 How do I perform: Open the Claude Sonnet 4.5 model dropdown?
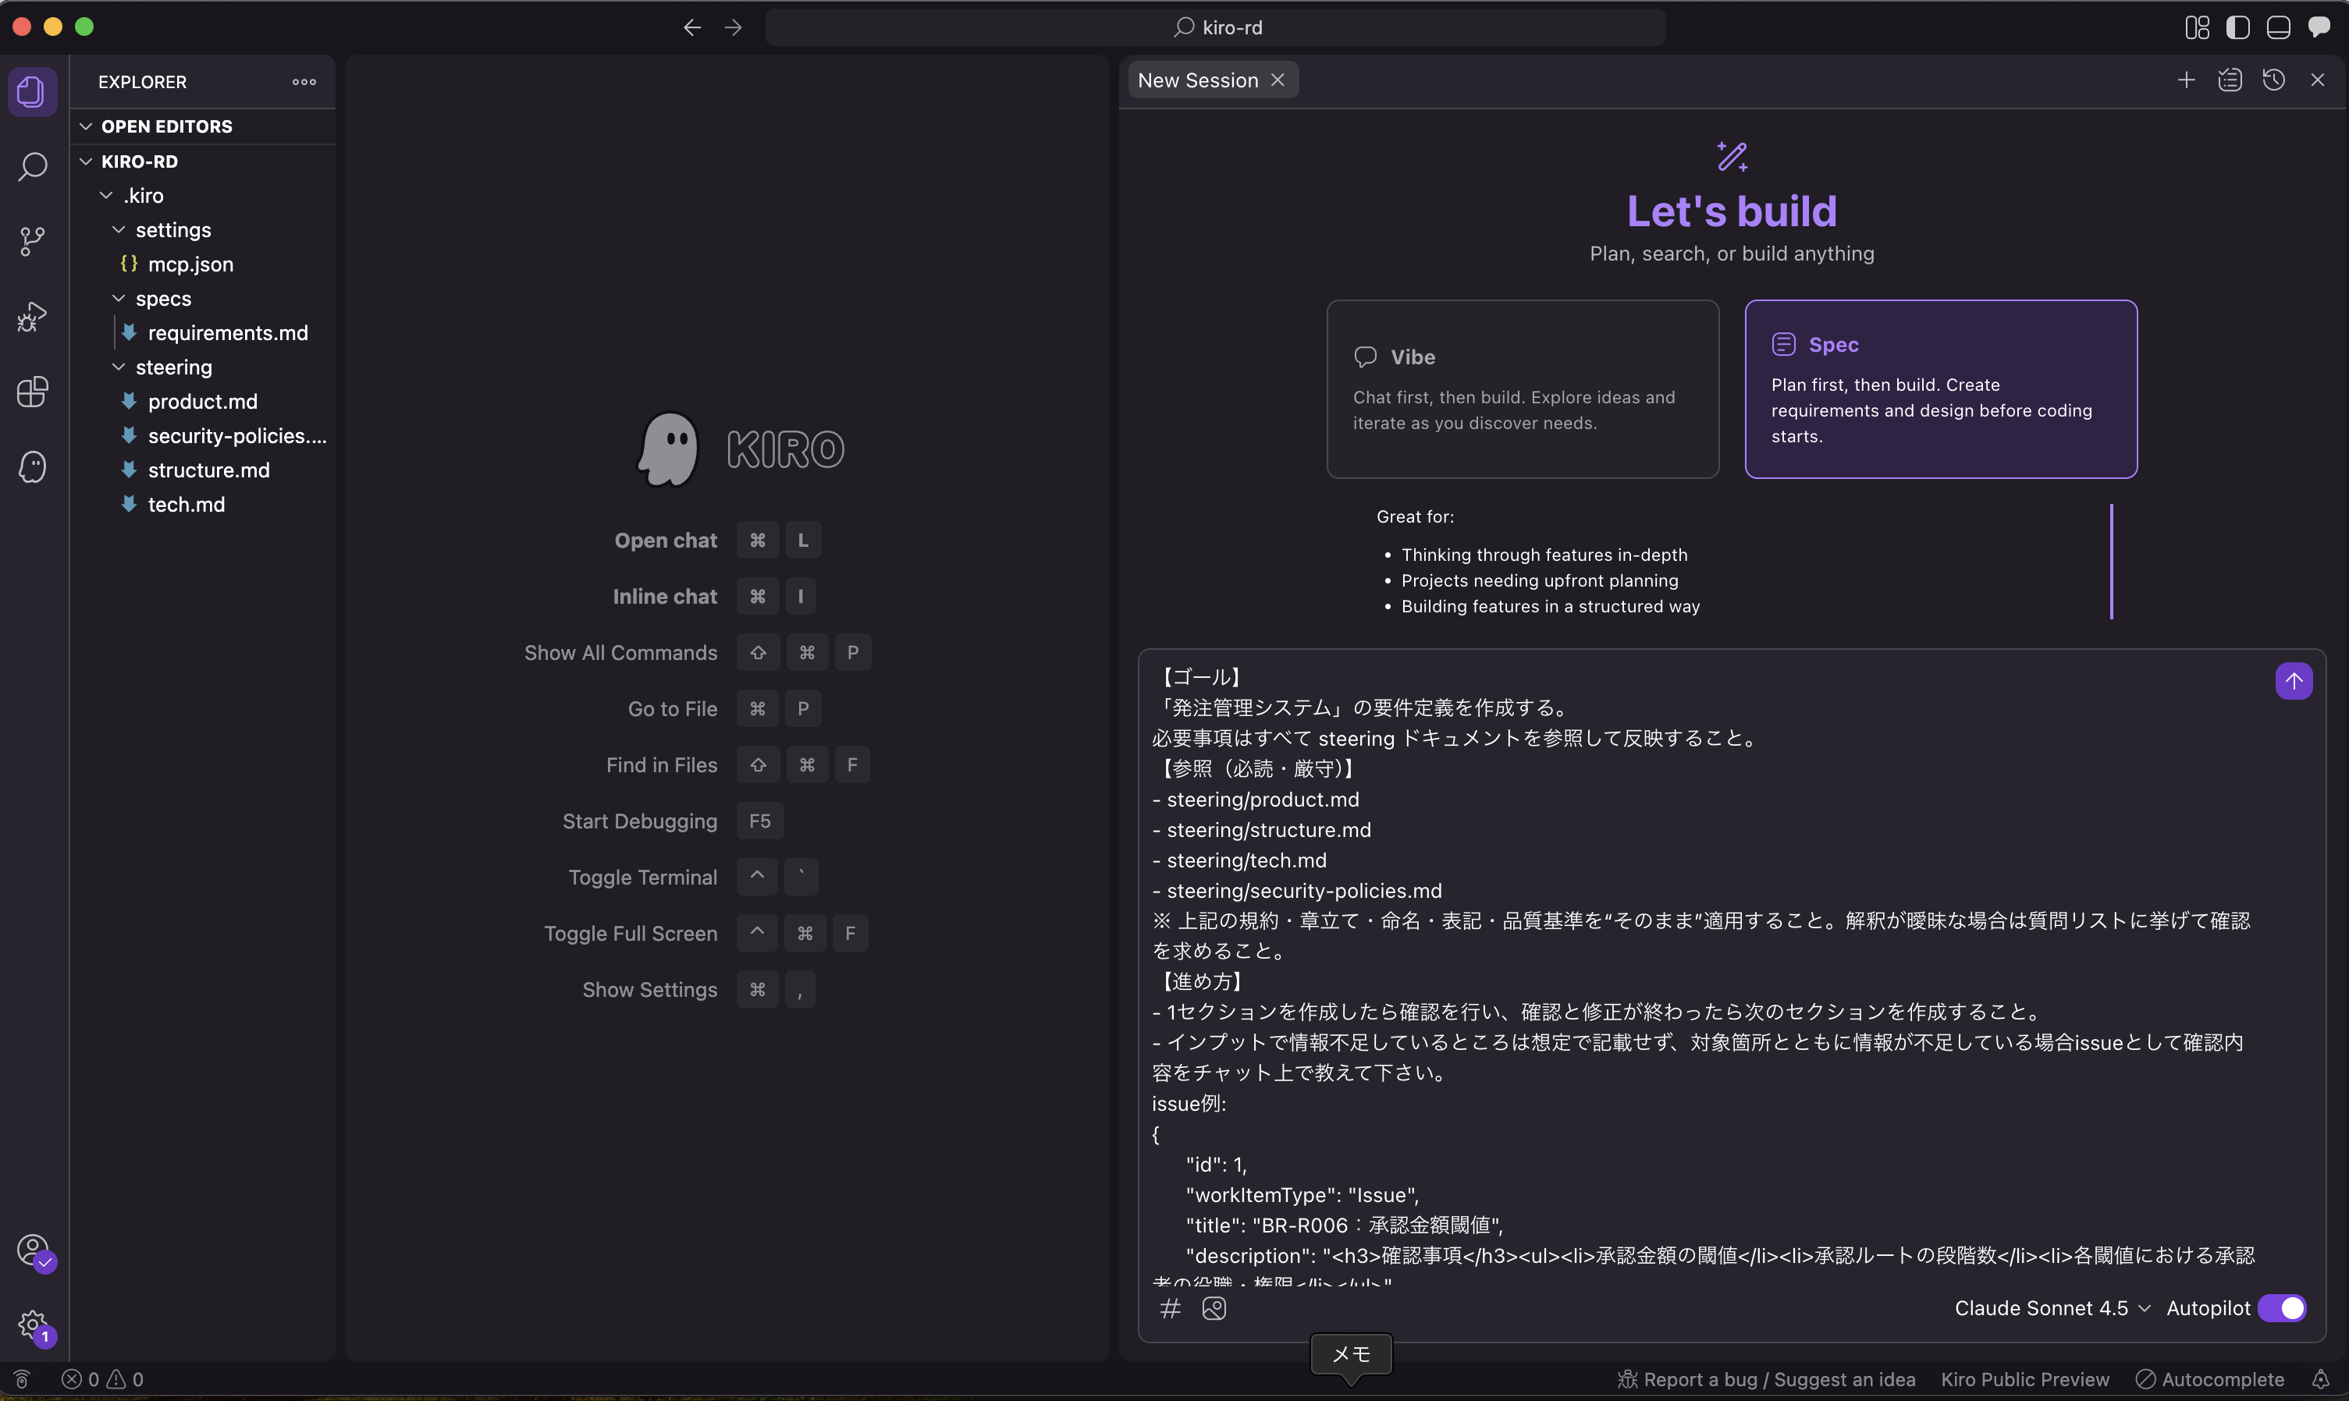2052,1308
